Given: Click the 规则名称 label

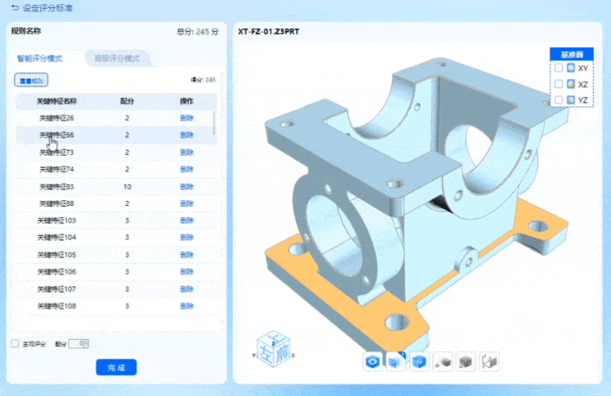Looking at the screenshot, I should (26, 31).
